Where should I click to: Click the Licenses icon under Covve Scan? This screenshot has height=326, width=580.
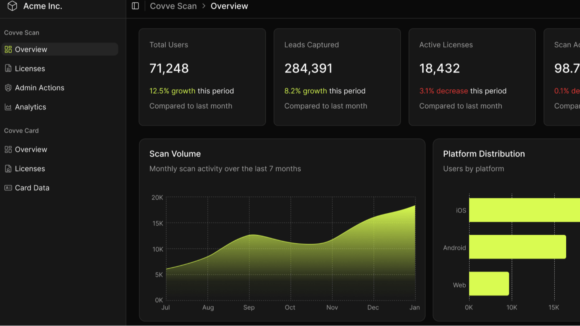click(x=8, y=68)
